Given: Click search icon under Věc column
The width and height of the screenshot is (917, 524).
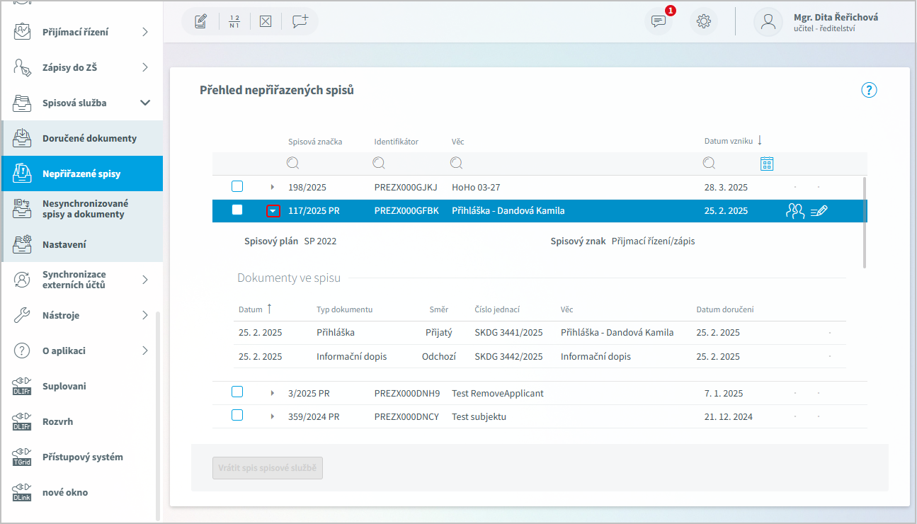Looking at the screenshot, I should [457, 164].
